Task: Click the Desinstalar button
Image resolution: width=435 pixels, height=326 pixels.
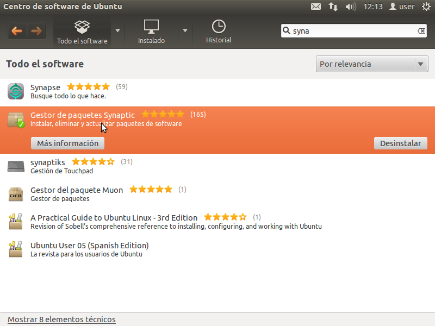Action: 401,143
